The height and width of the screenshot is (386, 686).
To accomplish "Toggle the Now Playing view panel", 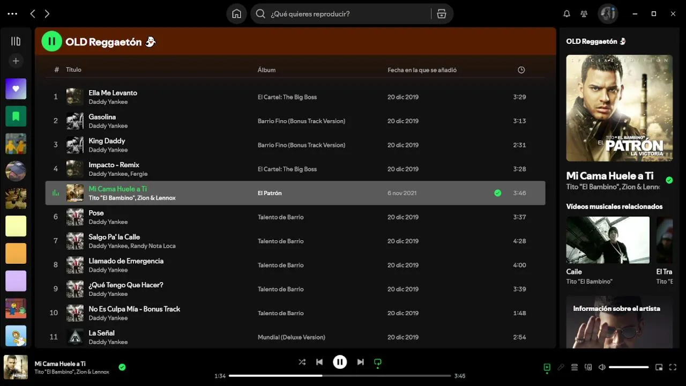I will pyautogui.click(x=547, y=367).
